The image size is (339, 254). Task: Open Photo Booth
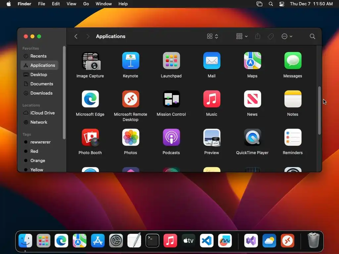pyautogui.click(x=90, y=137)
